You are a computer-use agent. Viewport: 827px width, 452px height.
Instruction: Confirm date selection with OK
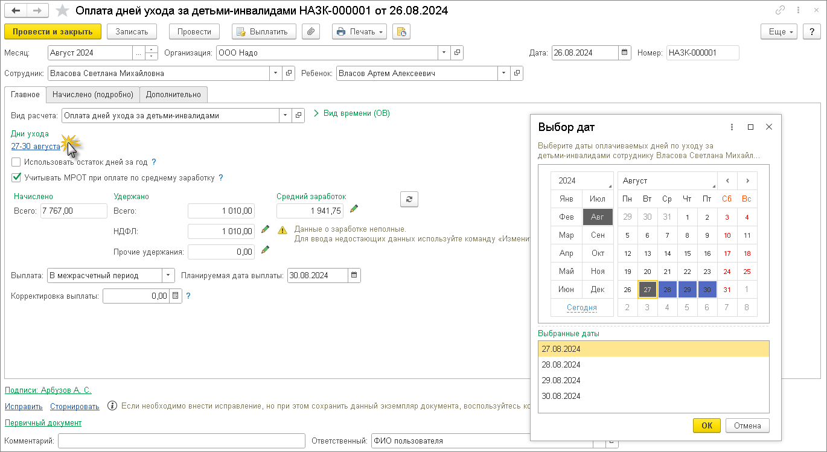707,425
